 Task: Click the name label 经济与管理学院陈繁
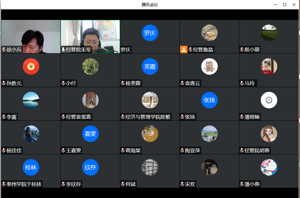[148, 117]
